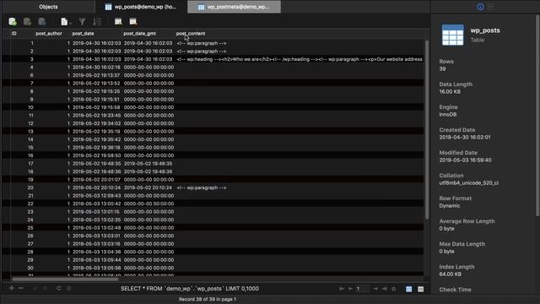This screenshot has height=304, width=540.
Task: Click post_content cell with wp:heading text
Action: tap(300, 59)
